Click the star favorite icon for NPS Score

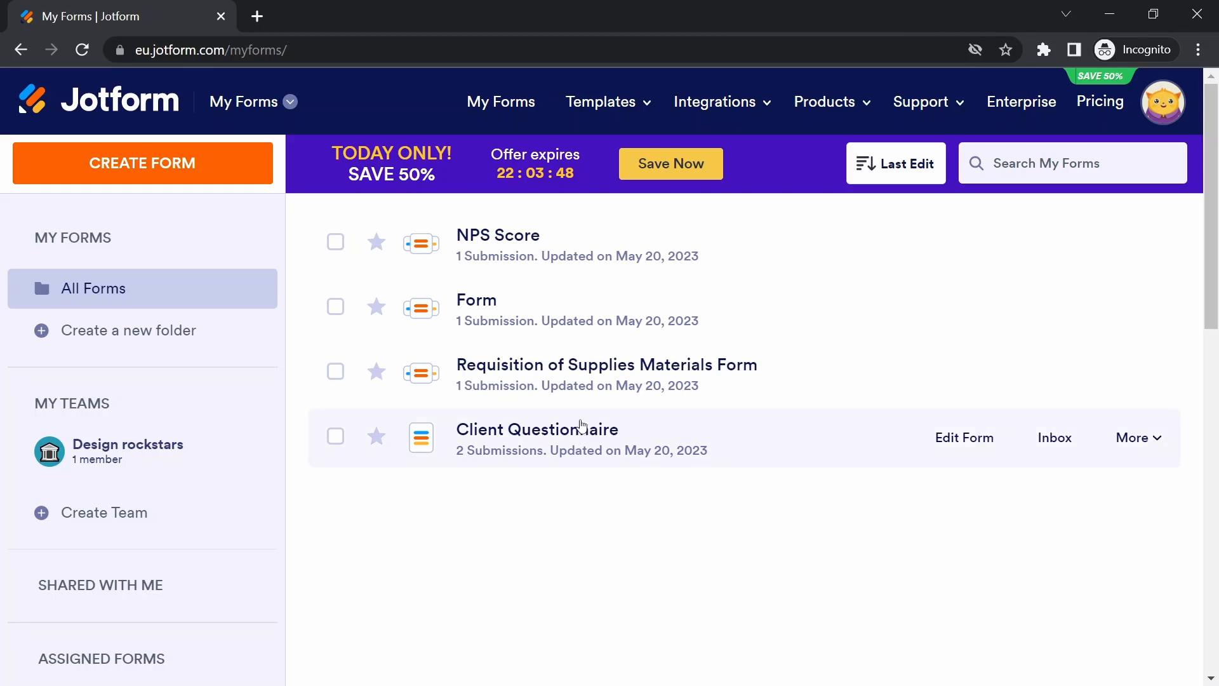[376, 242]
